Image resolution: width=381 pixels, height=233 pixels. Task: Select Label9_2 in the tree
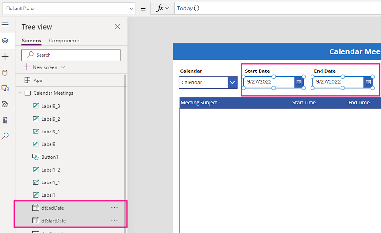(50, 119)
